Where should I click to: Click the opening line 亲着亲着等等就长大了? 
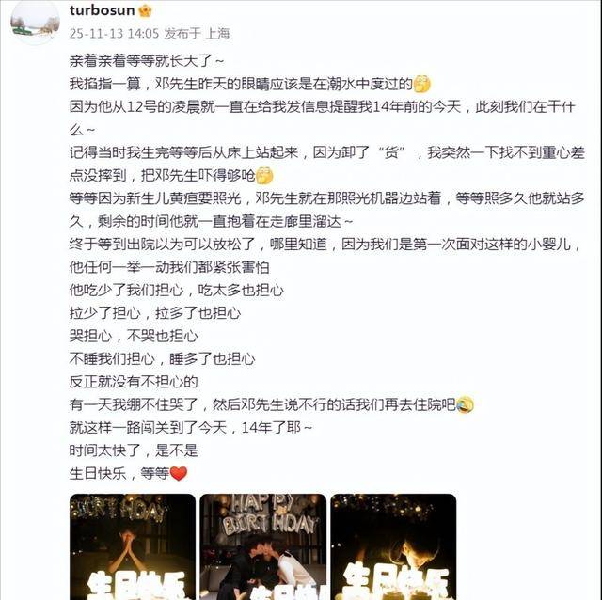[x=147, y=61]
